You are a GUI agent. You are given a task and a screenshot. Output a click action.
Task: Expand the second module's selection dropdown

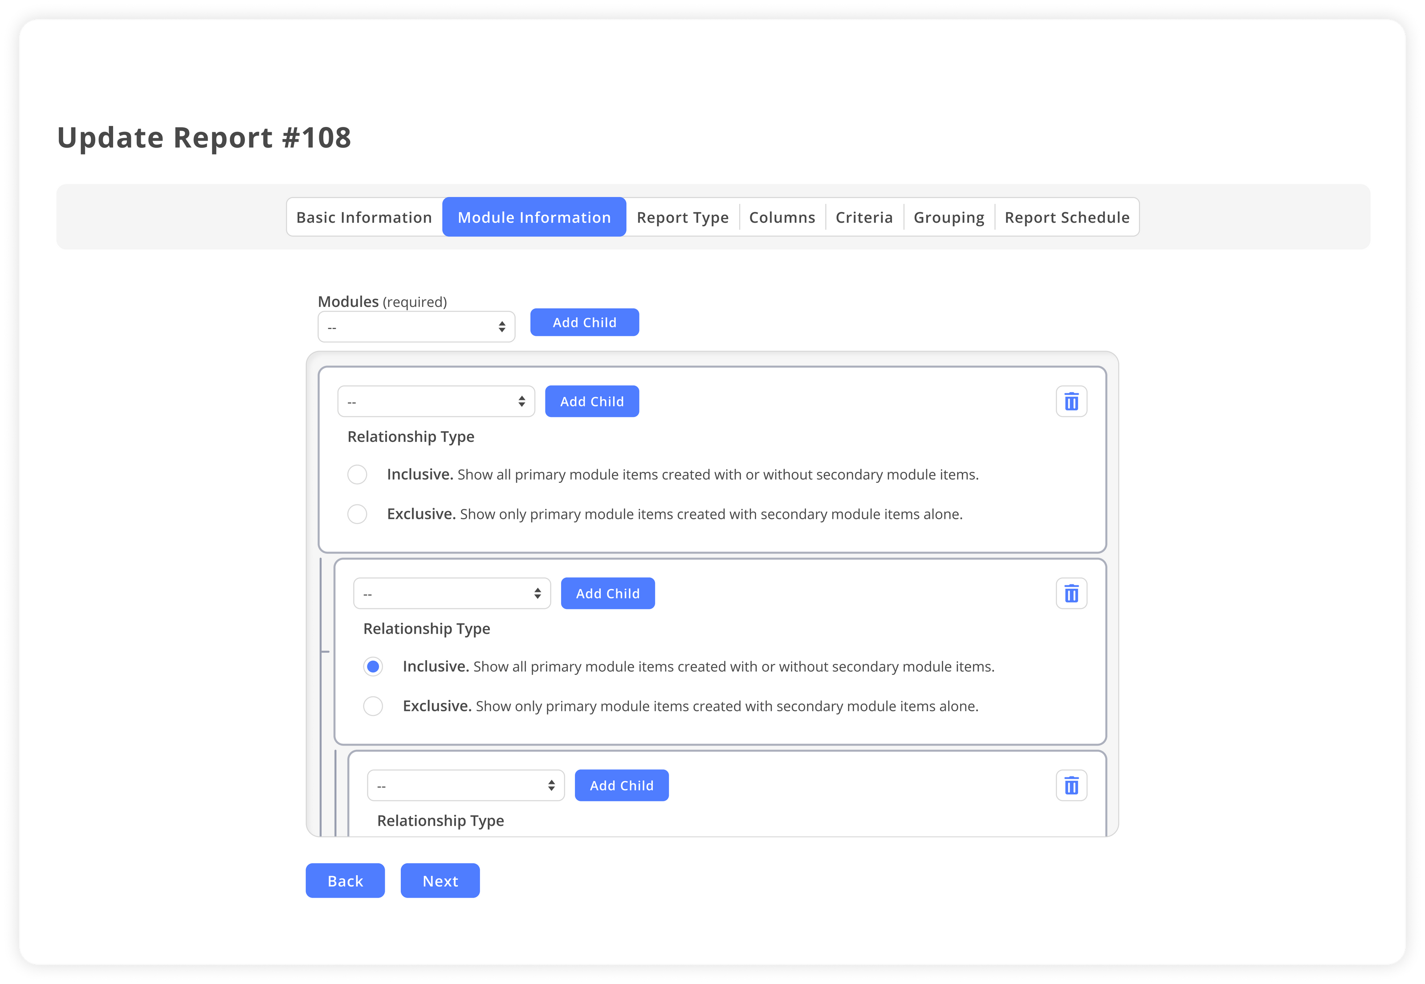(452, 593)
